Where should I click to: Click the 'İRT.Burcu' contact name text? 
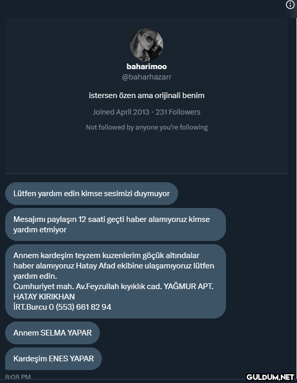[30, 307]
